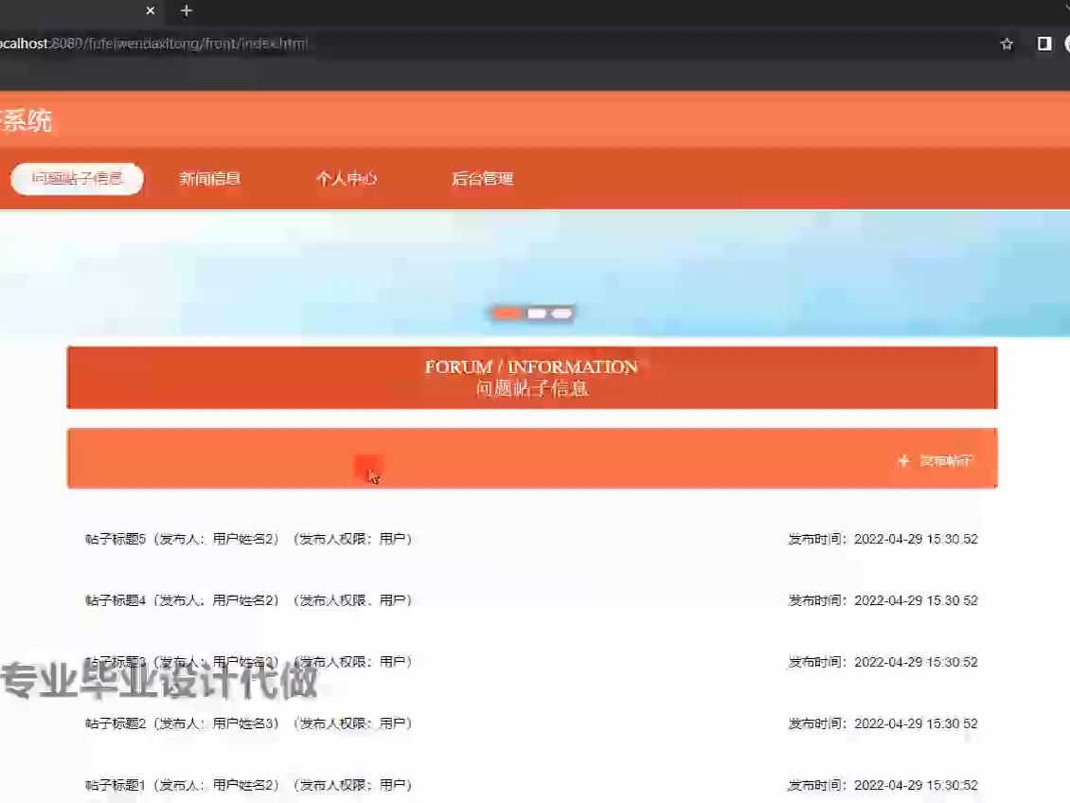The height and width of the screenshot is (803, 1070).
Task: Open a new browser tab with the plus icon
Action: pos(186,11)
